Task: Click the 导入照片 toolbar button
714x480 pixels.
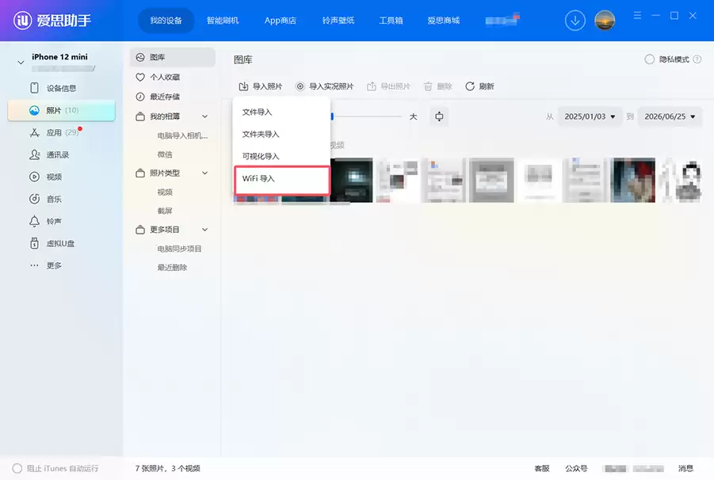Action: coord(261,86)
